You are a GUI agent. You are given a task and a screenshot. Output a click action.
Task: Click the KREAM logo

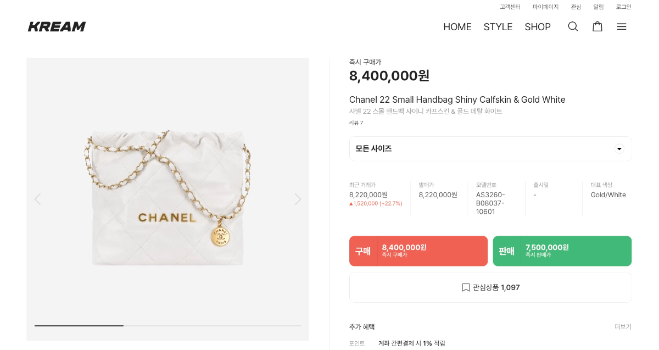click(57, 26)
